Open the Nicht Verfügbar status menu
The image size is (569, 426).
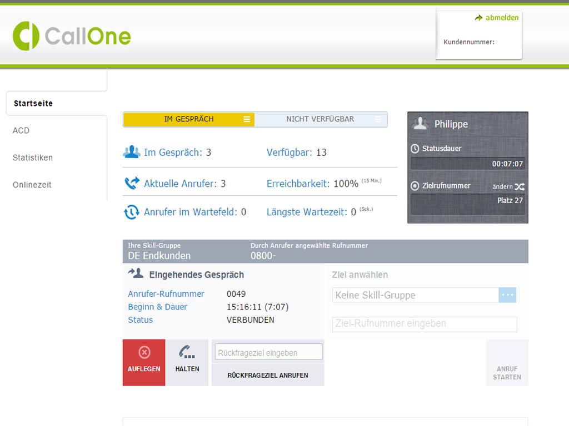378,119
